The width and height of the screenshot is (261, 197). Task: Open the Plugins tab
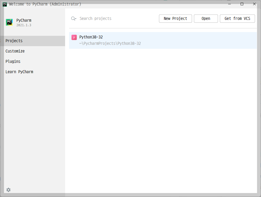(x=33, y=62)
